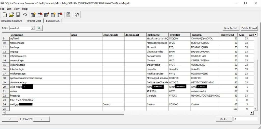The width and height of the screenshot is (261, 129).
Task: Open the File menu
Action: [2, 9]
